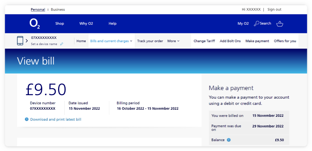Viewport: 312px width, 151px height.
Task: Click the Balance info icon
Action: coord(229,140)
